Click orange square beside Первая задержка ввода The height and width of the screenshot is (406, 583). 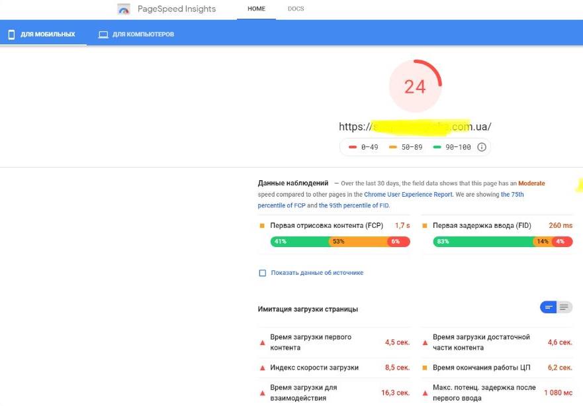(425, 225)
